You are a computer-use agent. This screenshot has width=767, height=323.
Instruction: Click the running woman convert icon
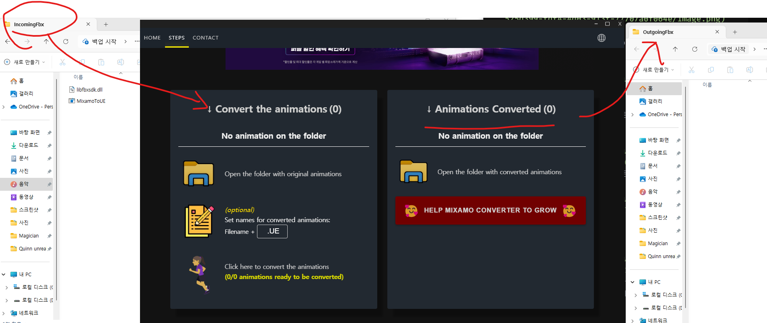coord(199,274)
